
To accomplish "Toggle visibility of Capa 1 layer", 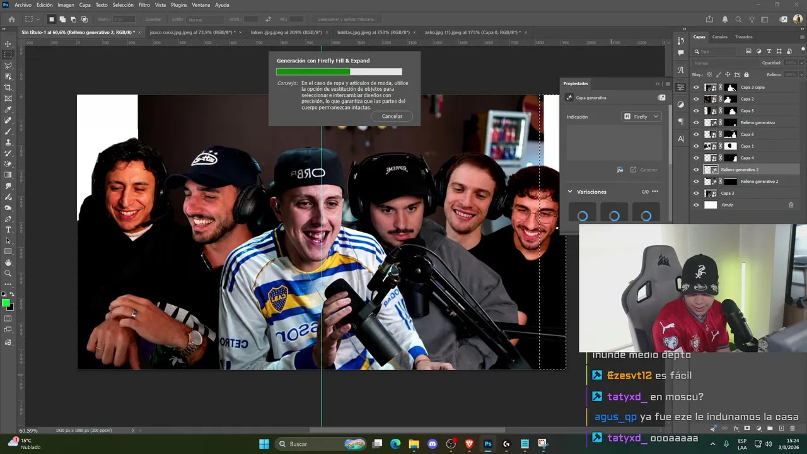I will coord(696,146).
